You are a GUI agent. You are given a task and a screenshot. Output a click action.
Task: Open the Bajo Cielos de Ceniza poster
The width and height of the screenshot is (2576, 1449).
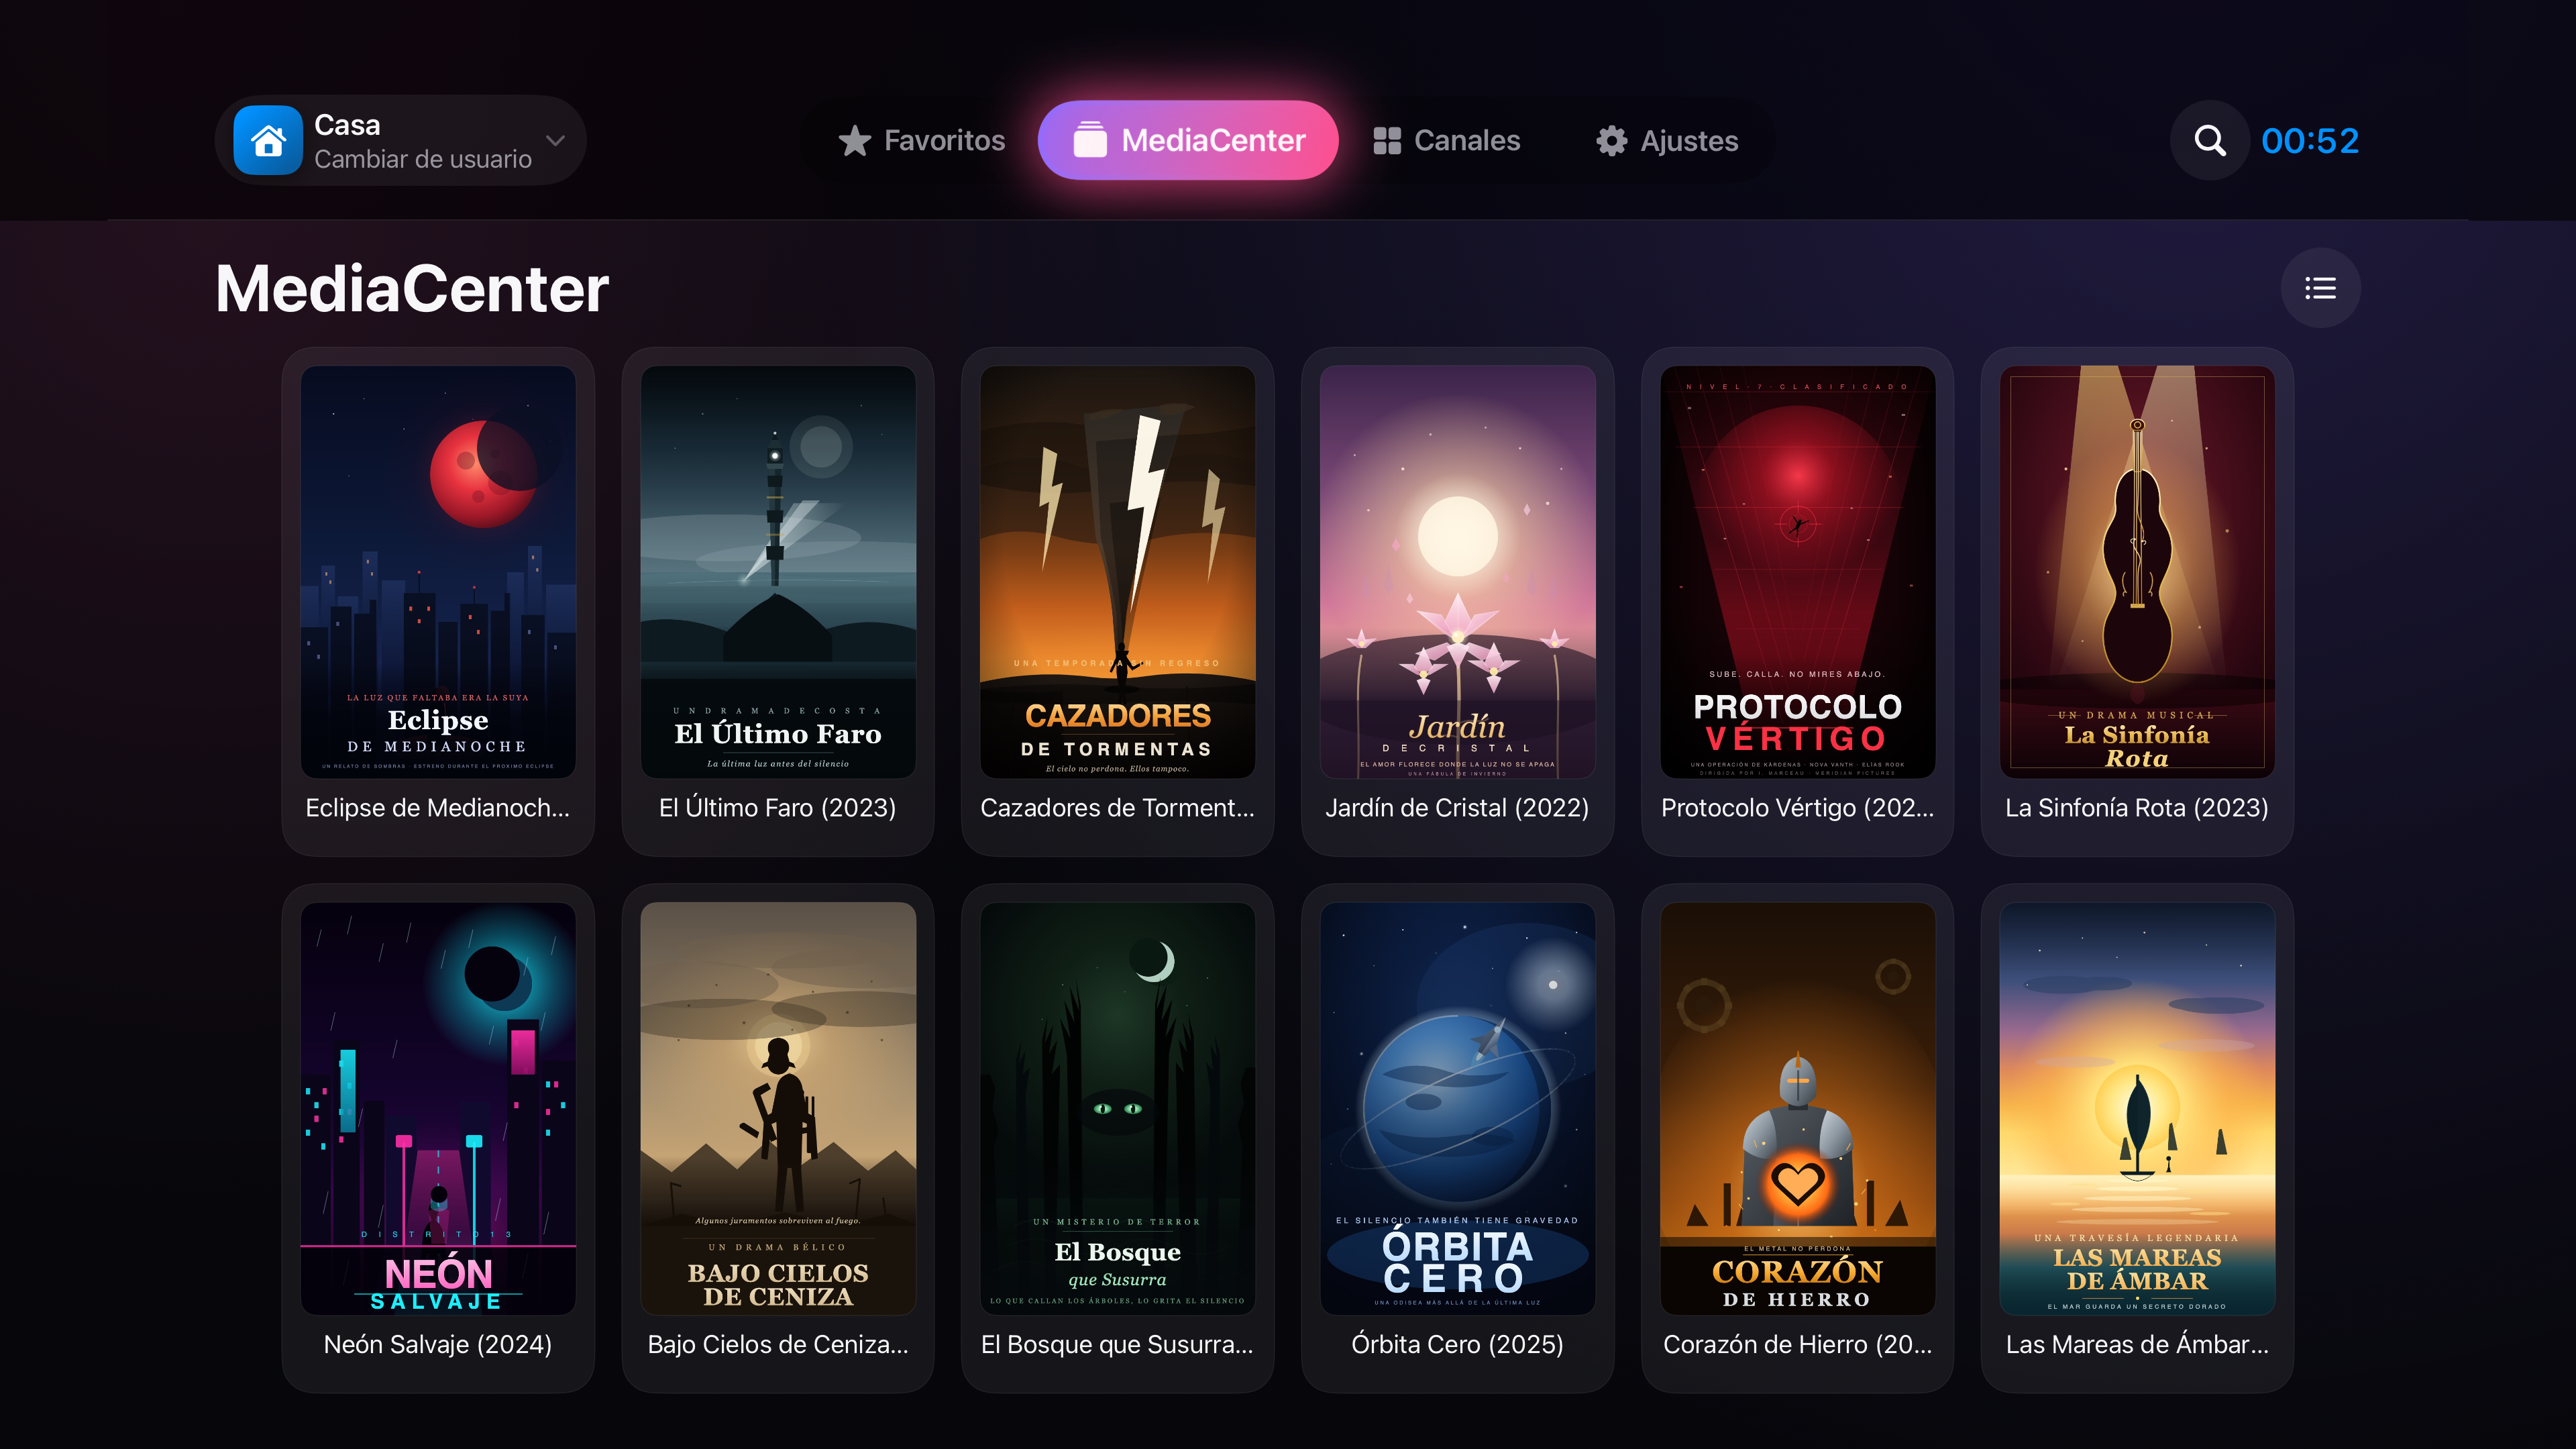(778, 1109)
